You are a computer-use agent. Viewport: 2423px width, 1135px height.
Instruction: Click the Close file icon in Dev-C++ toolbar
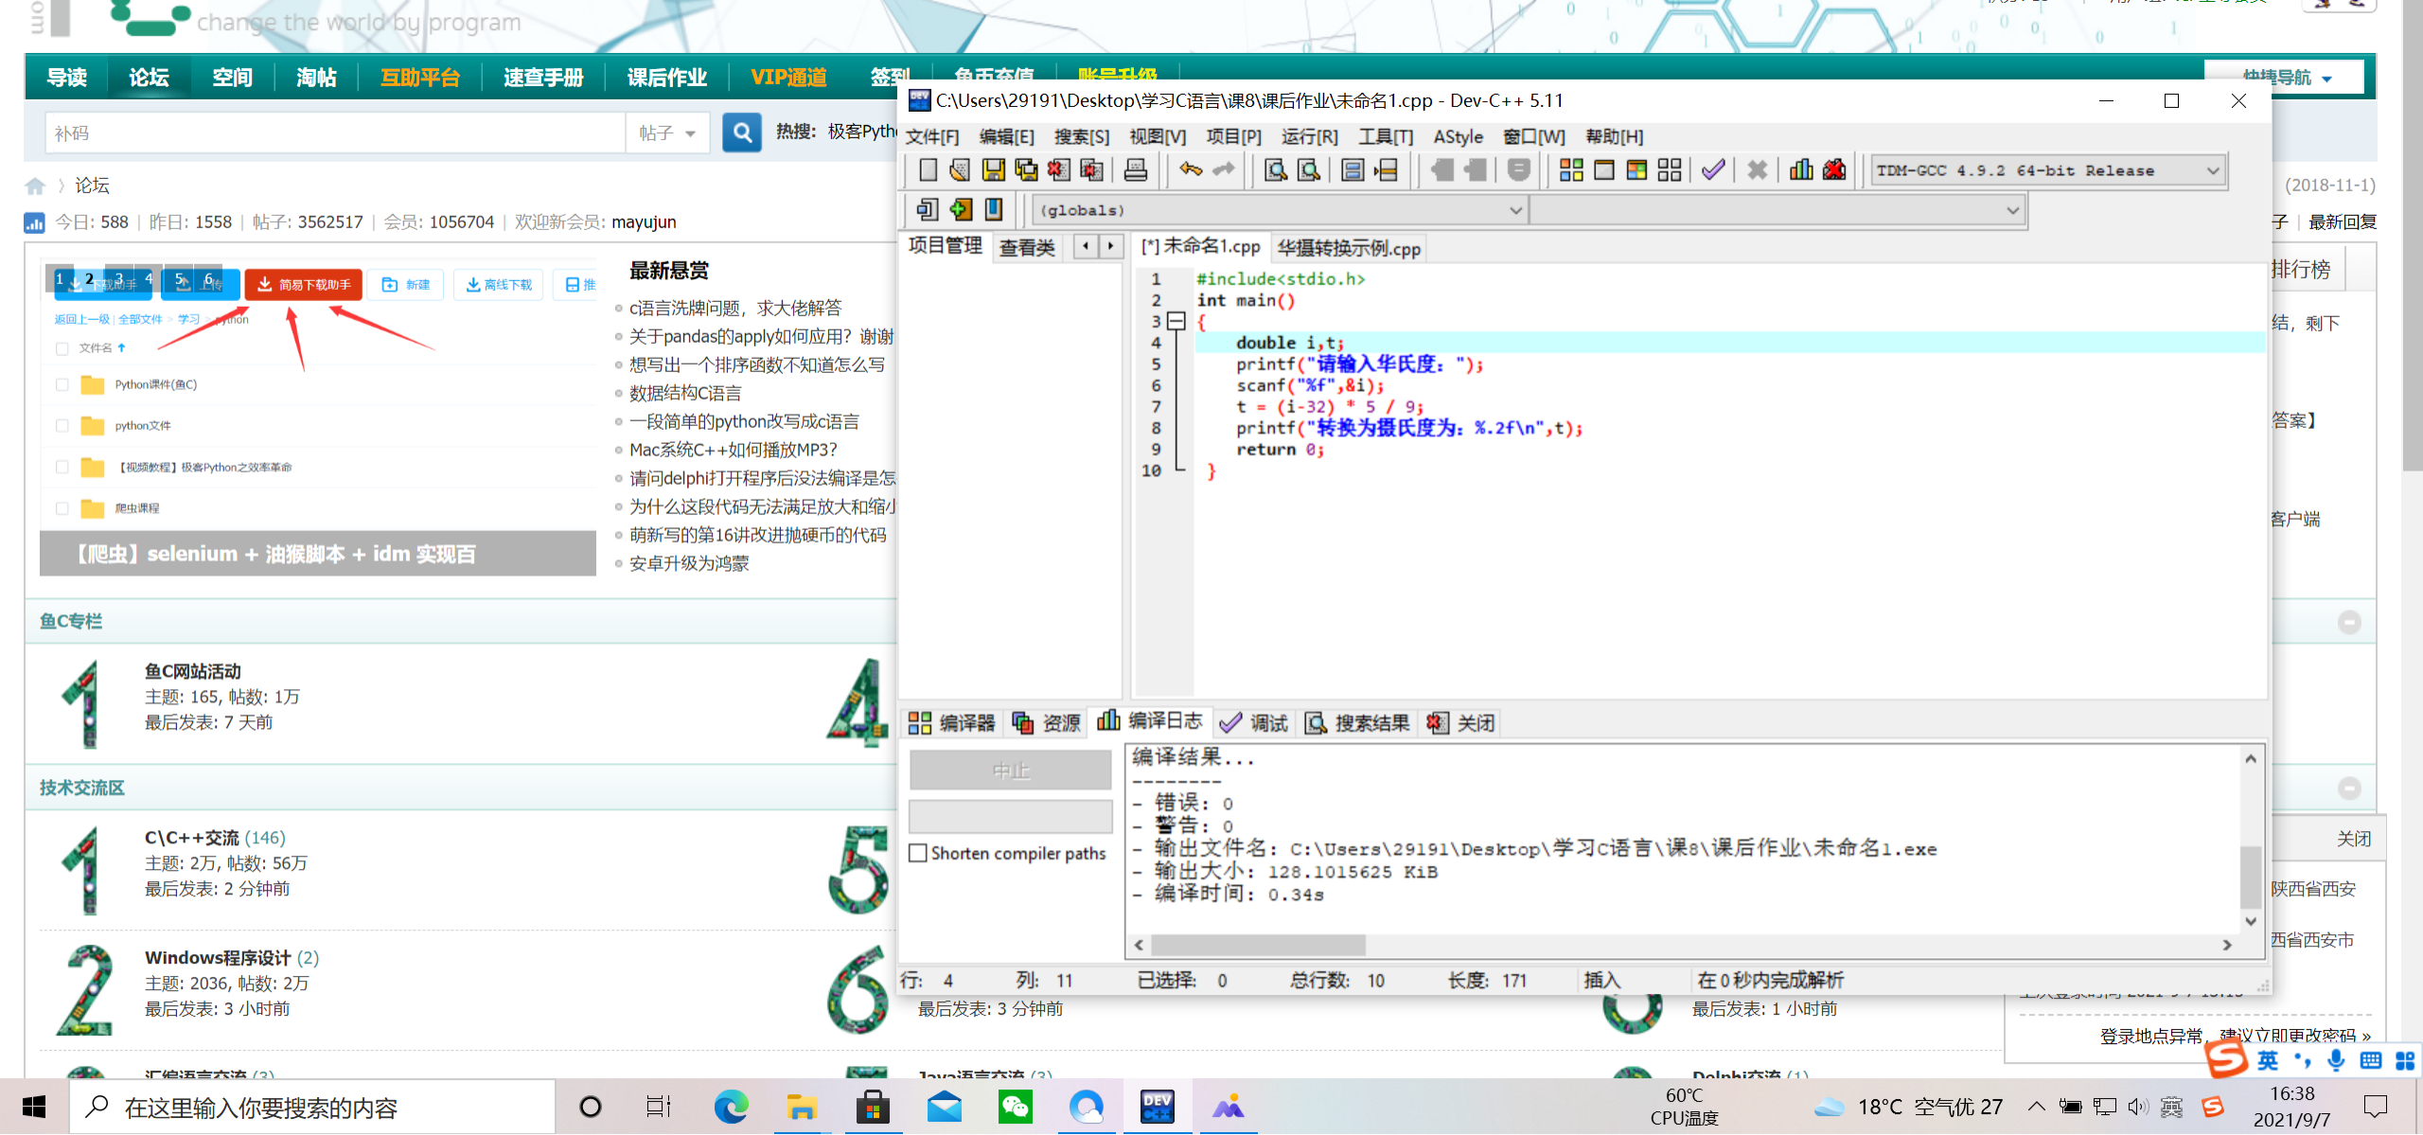[1058, 170]
